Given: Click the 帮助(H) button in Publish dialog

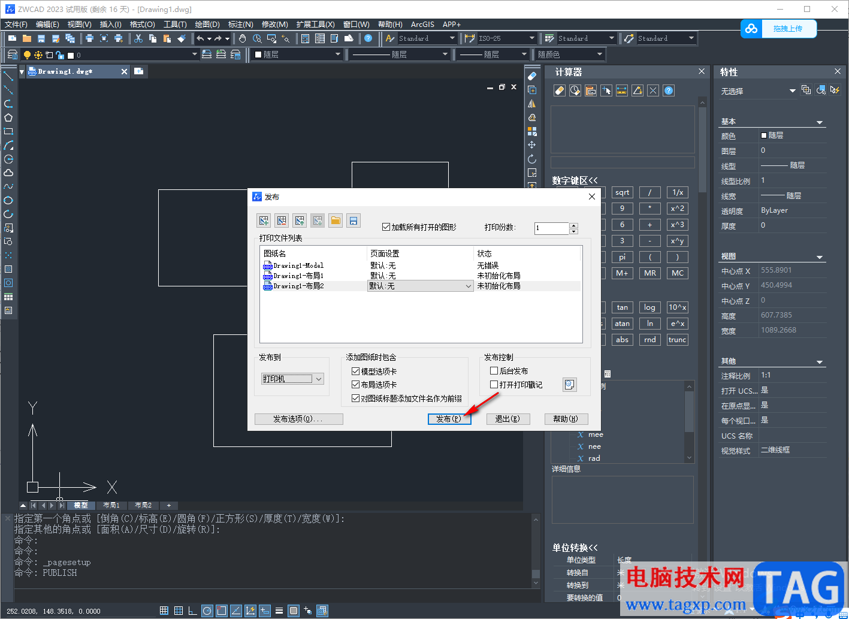Looking at the screenshot, I should [566, 419].
